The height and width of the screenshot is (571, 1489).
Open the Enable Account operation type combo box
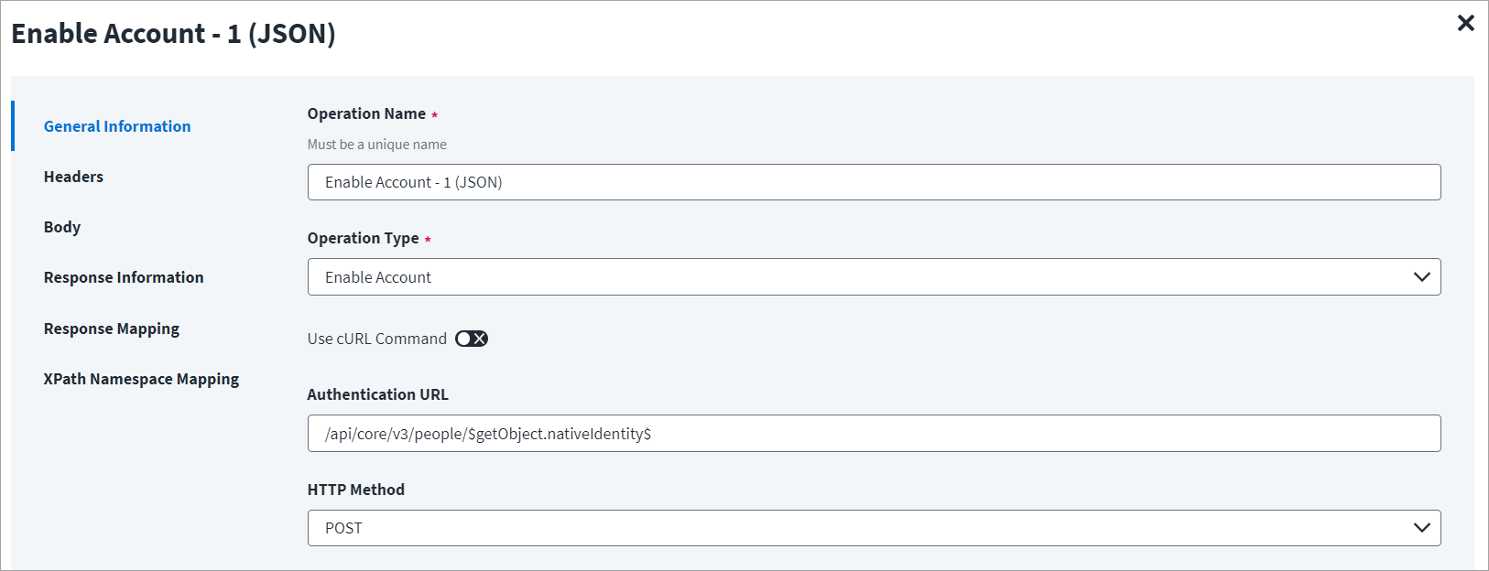[874, 277]
